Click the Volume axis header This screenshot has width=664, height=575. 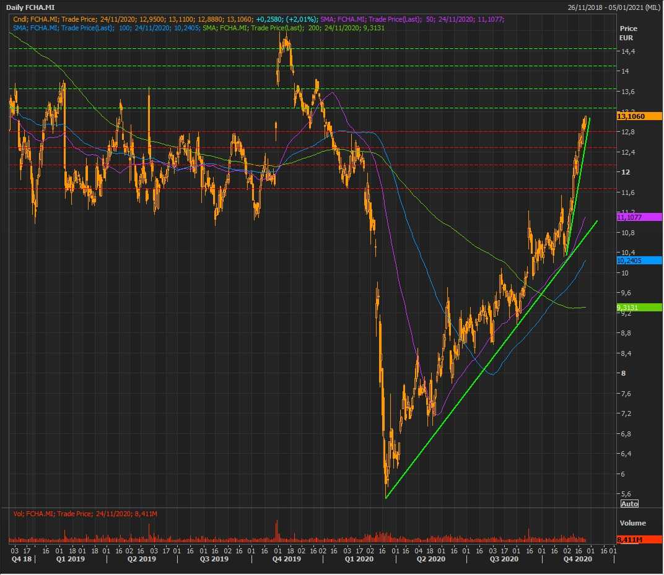pyautogui.click(x=632, y=523)
